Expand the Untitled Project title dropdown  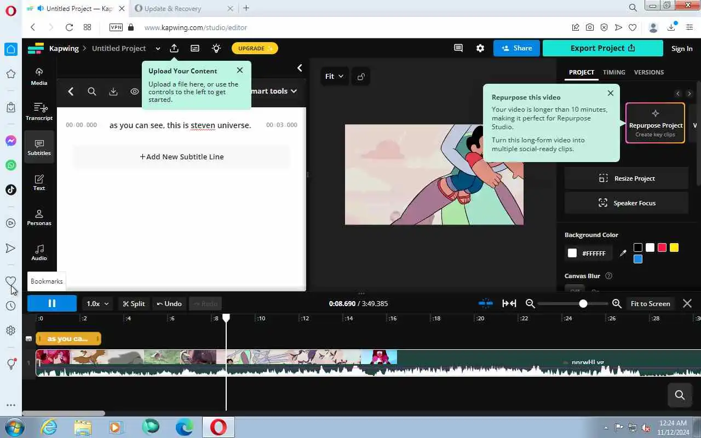coord(158,48)
